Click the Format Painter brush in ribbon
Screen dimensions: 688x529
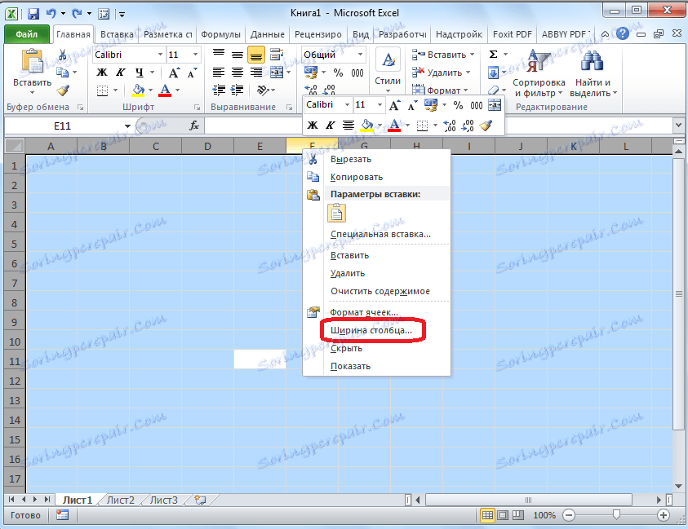tap(63, 90)
